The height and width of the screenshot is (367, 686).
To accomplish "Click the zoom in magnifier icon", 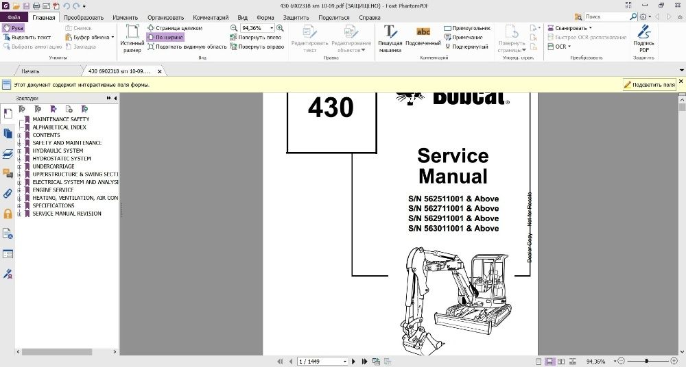I will tap(280, 28).
